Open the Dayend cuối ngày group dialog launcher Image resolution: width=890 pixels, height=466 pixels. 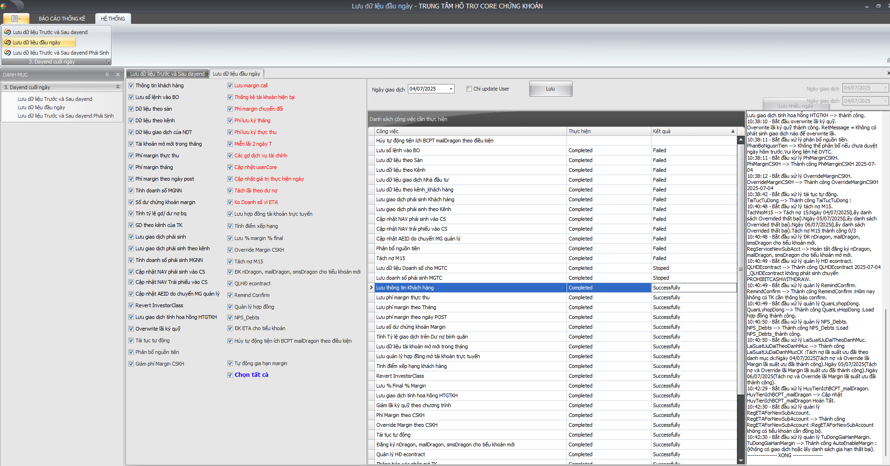click(108, 62)
